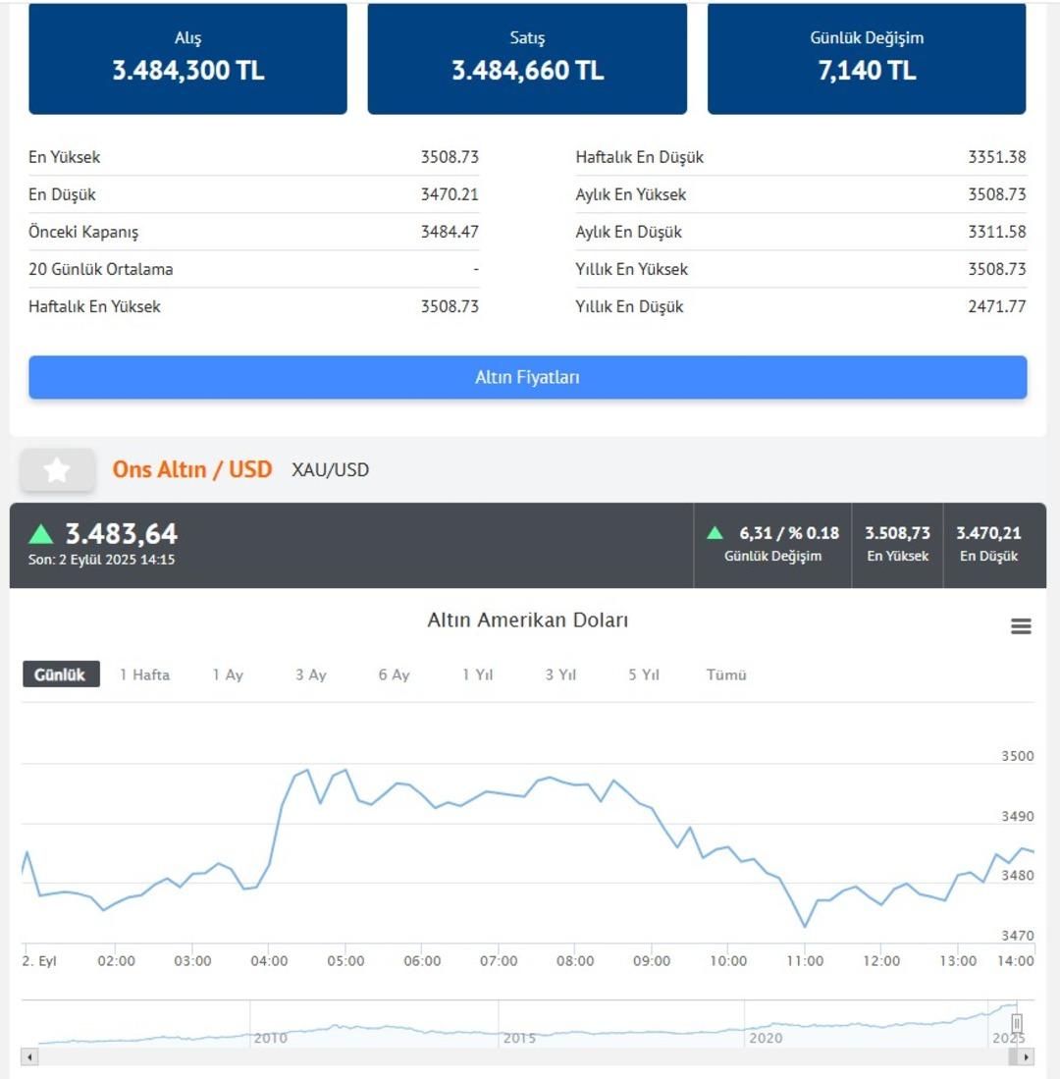The width and height of the screenshot is (1060, 1079).
Task: Click the 2015 marker in the navigator
Action: point(519,1038)
